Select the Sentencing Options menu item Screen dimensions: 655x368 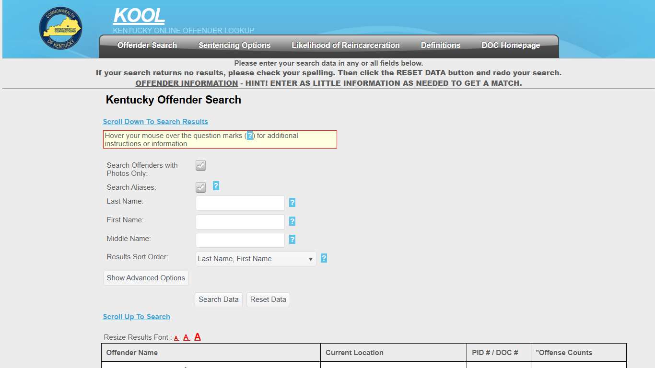[234, 45]
